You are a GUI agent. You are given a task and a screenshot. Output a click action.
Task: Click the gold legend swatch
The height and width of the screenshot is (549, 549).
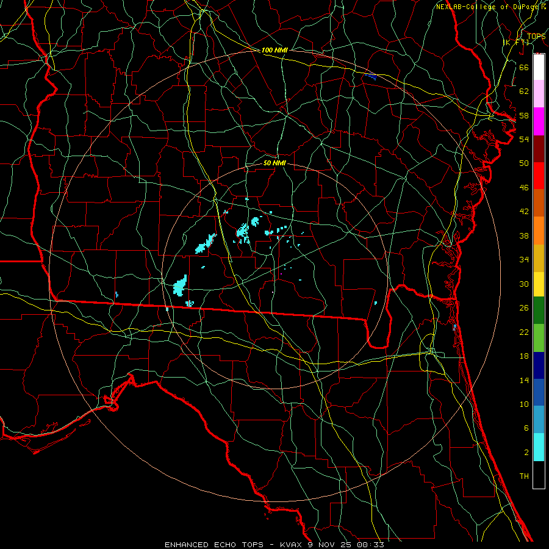pyautogui.click(x=539, y=258)
